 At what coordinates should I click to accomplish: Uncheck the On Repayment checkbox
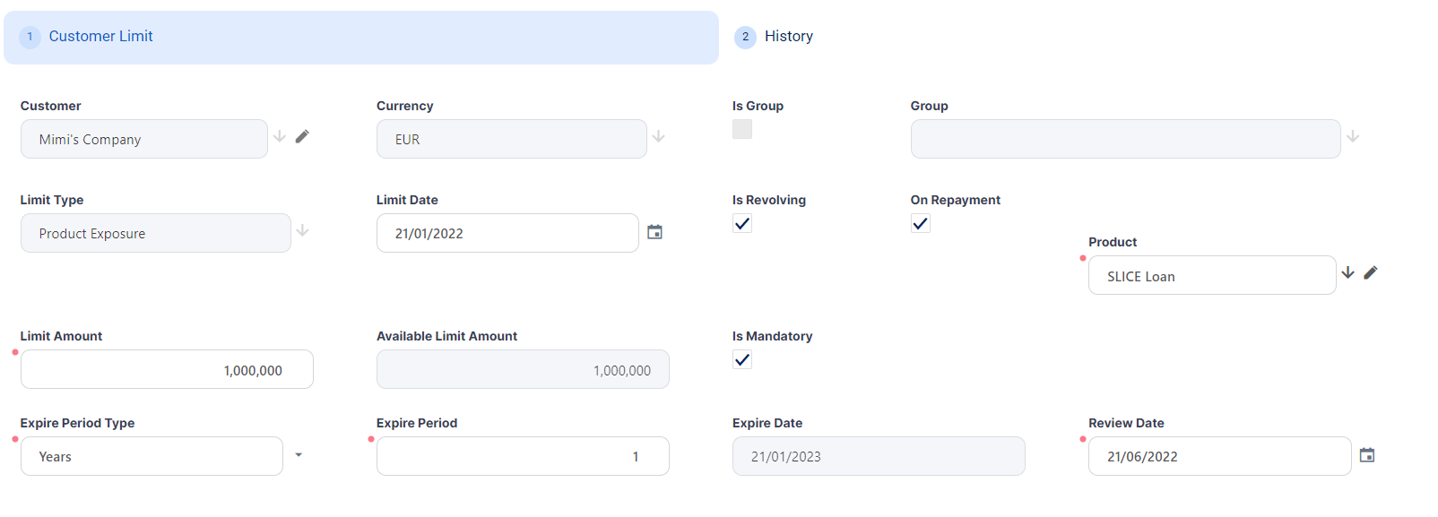[921, 224]
